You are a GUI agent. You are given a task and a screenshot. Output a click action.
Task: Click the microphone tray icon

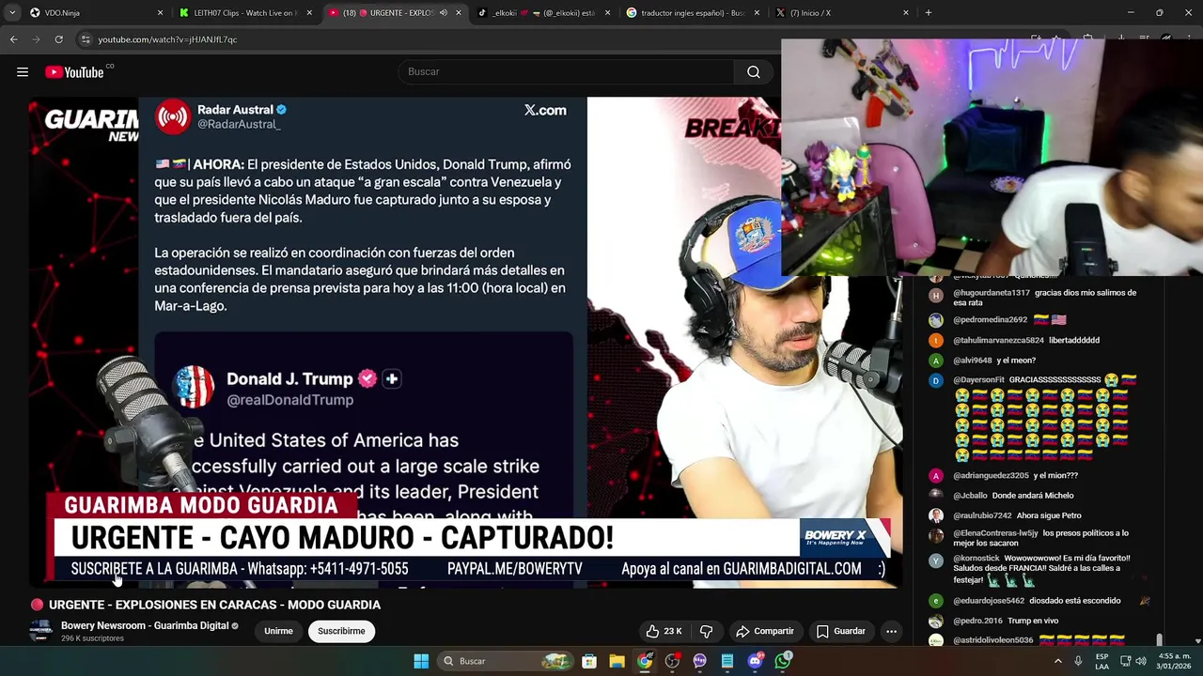(1078, 661)
